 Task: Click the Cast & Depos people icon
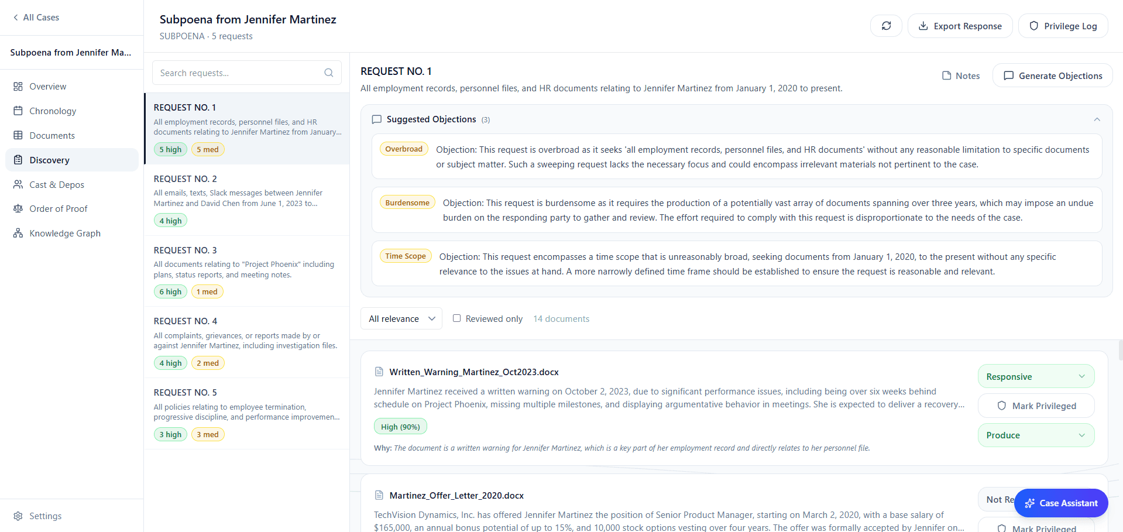pos(18,184)
